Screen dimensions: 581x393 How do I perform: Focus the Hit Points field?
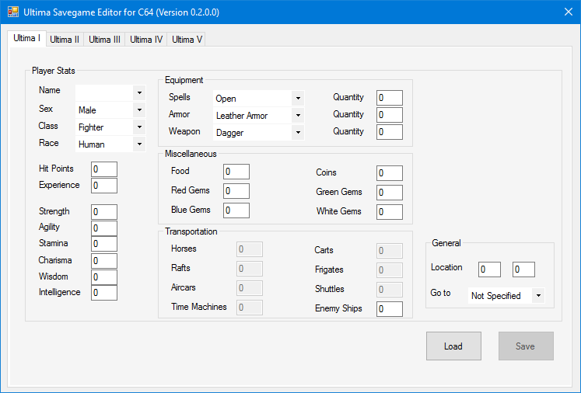pyautogui.click(x=104, y=169)
